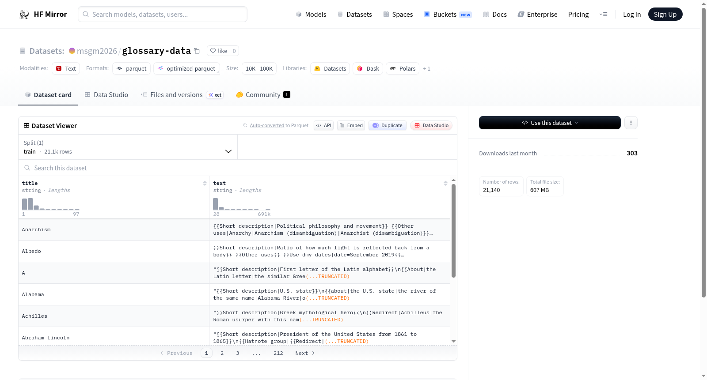This screenshot has width=707, height=380.
Task: Open the Enterprise nav link
Action: pos(537,14)
